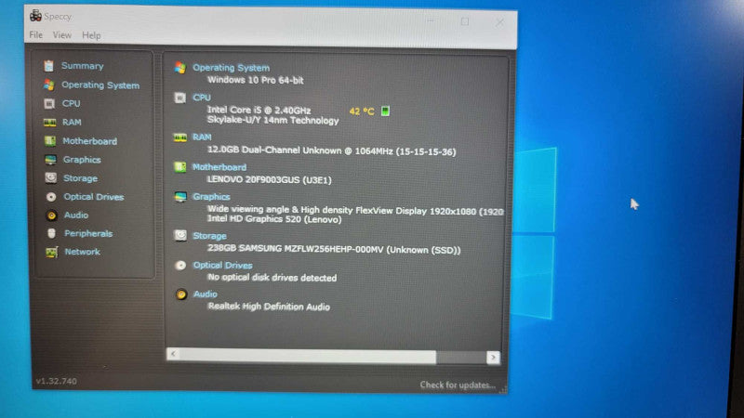Screen dimensions: 744x418
Task: Select Peripherals in the sidebar
Action: pos(88,234)
